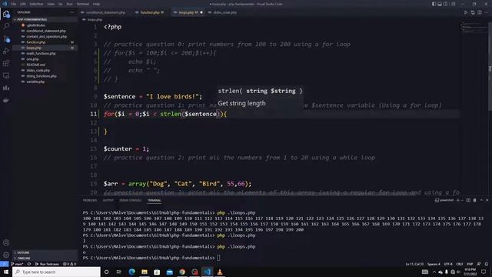The width and height of the screenshot is (492, 277).
Task: Click CRLF end of line setting
Action: click(x=460, y=264)
